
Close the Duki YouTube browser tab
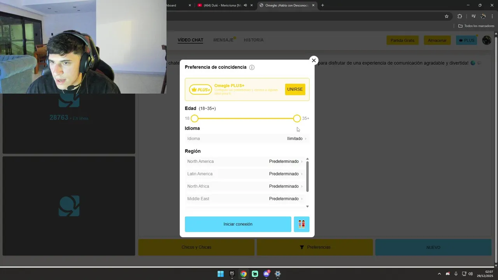pyautogui.click(x=252, y=5)
